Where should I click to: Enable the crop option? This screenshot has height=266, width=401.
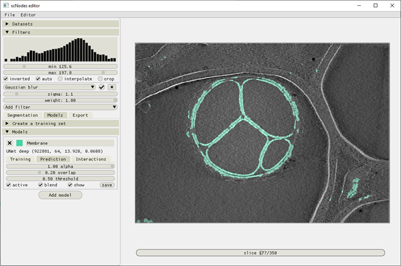point(100,79)
